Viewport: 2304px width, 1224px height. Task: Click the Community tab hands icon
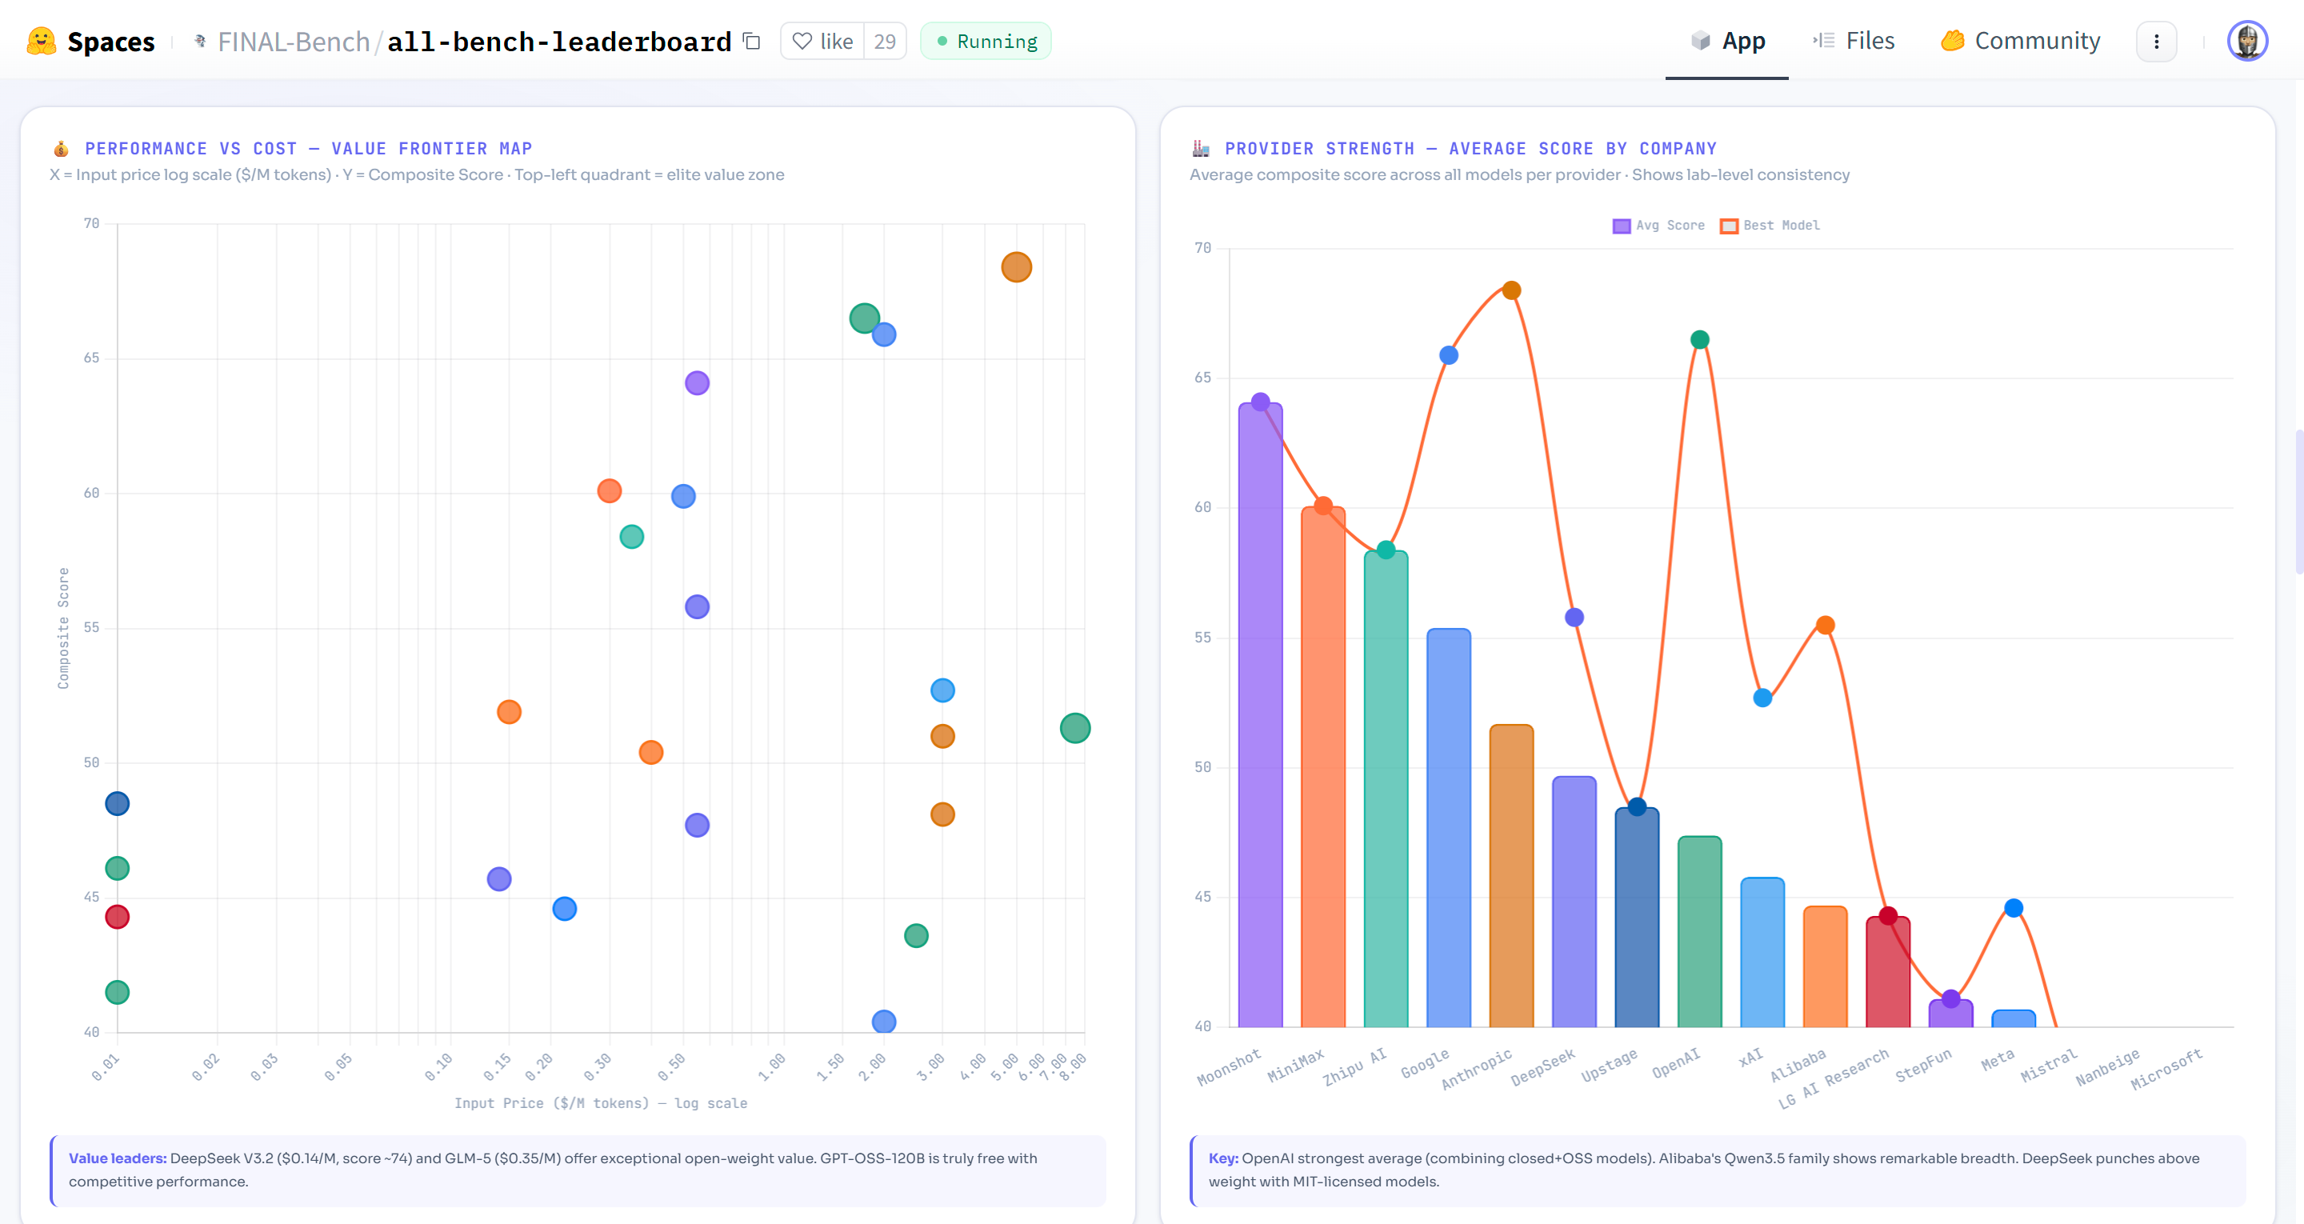[1952, 41]
